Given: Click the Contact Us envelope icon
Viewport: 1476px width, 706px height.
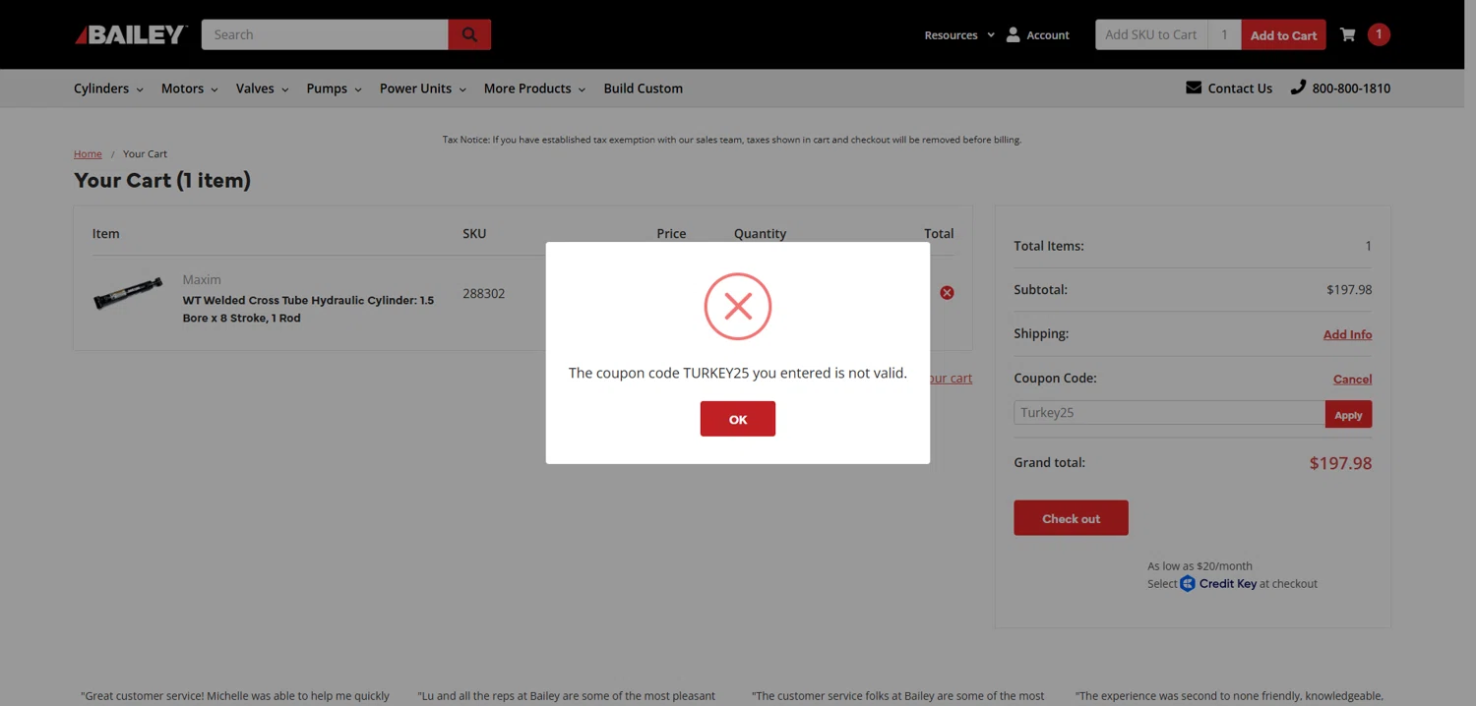Looking at the screenshot, I should tap(1194, 88).
